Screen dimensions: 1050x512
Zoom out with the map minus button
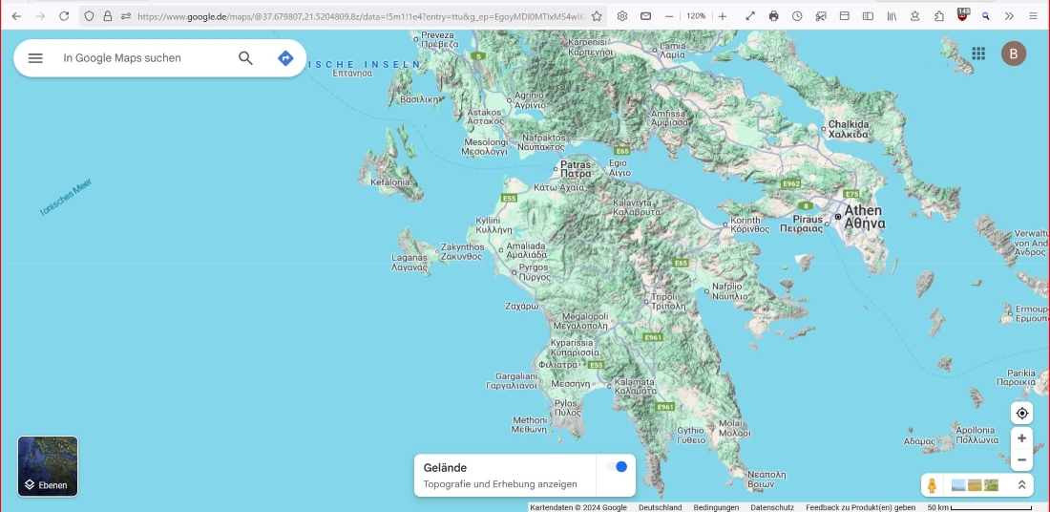point(1021,460)
